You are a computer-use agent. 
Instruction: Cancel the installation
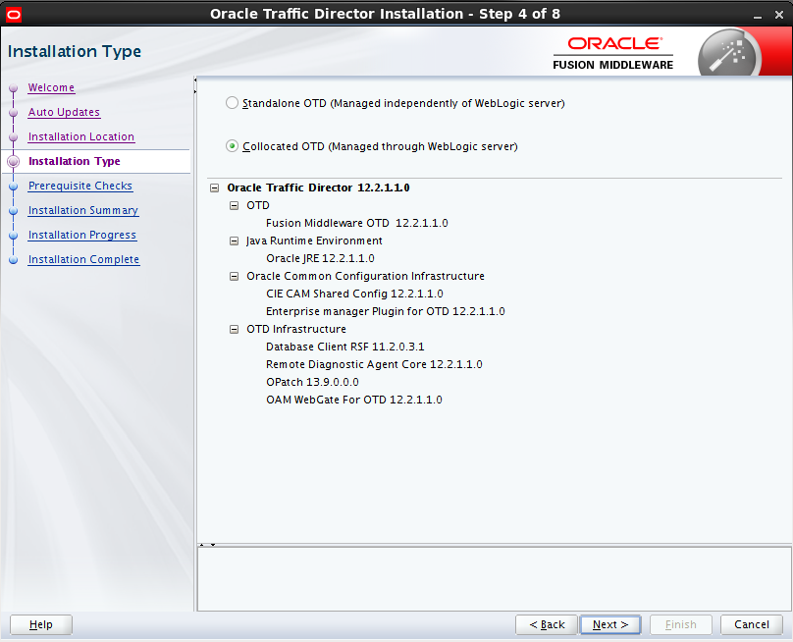(751, 624)
